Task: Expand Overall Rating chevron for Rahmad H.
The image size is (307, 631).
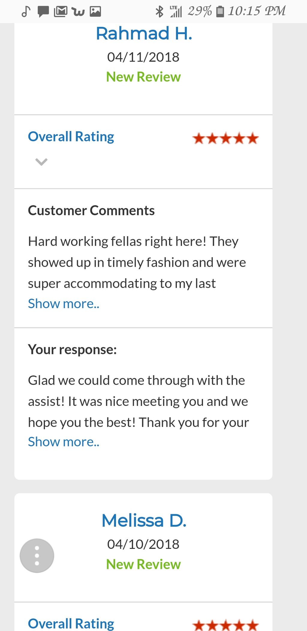Action: (41, 162)
